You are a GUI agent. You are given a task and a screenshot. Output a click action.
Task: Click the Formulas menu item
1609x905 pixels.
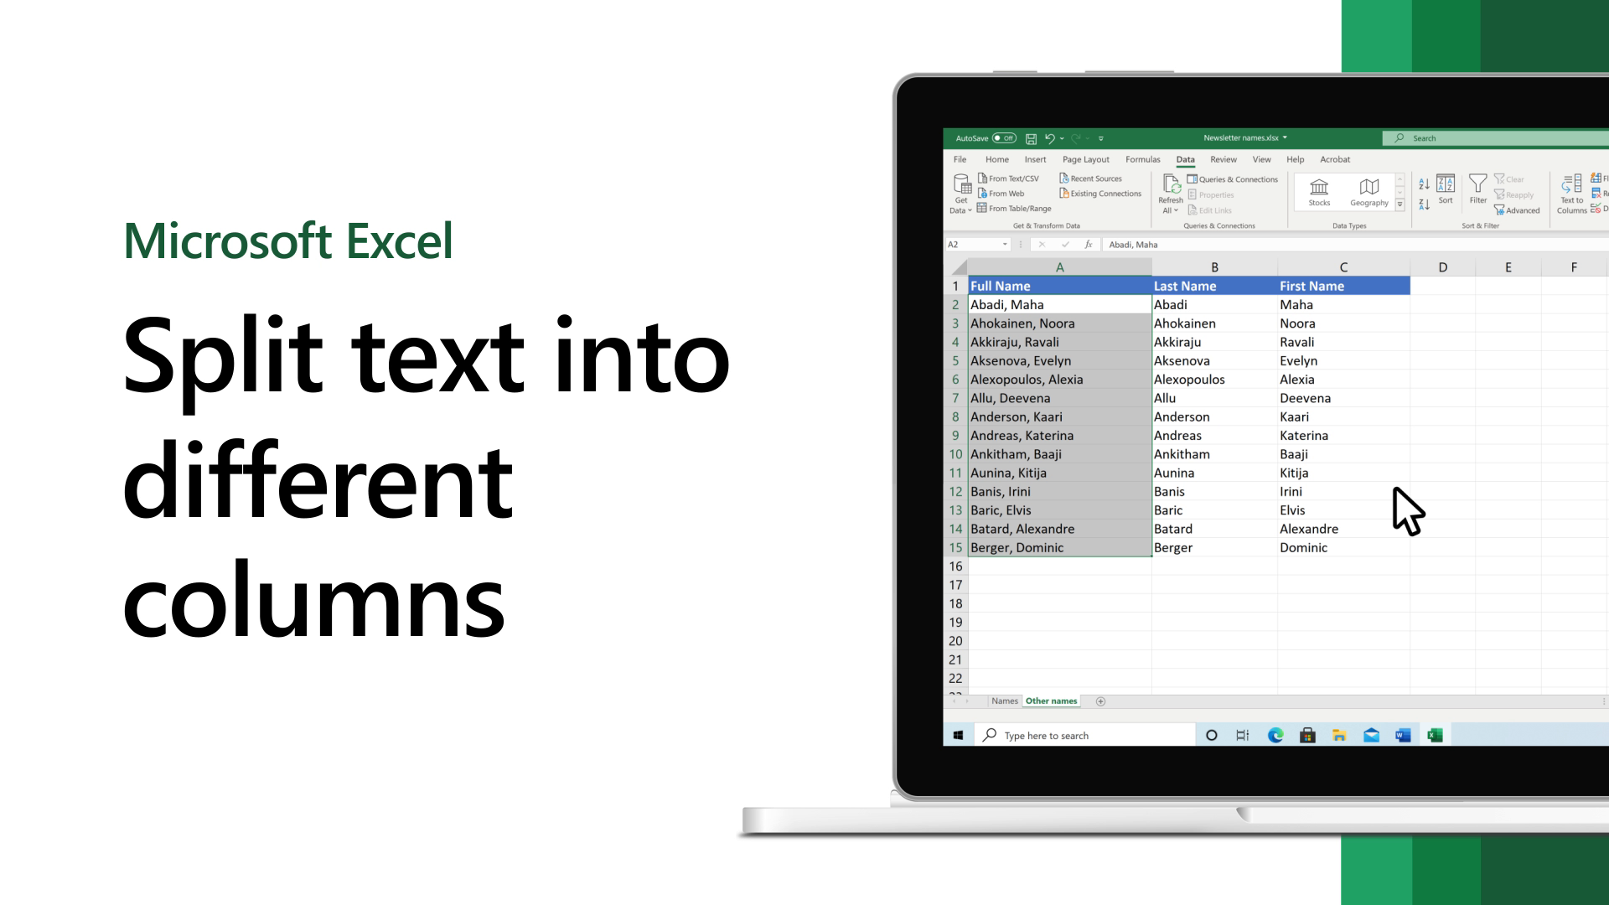point(1141,158)
